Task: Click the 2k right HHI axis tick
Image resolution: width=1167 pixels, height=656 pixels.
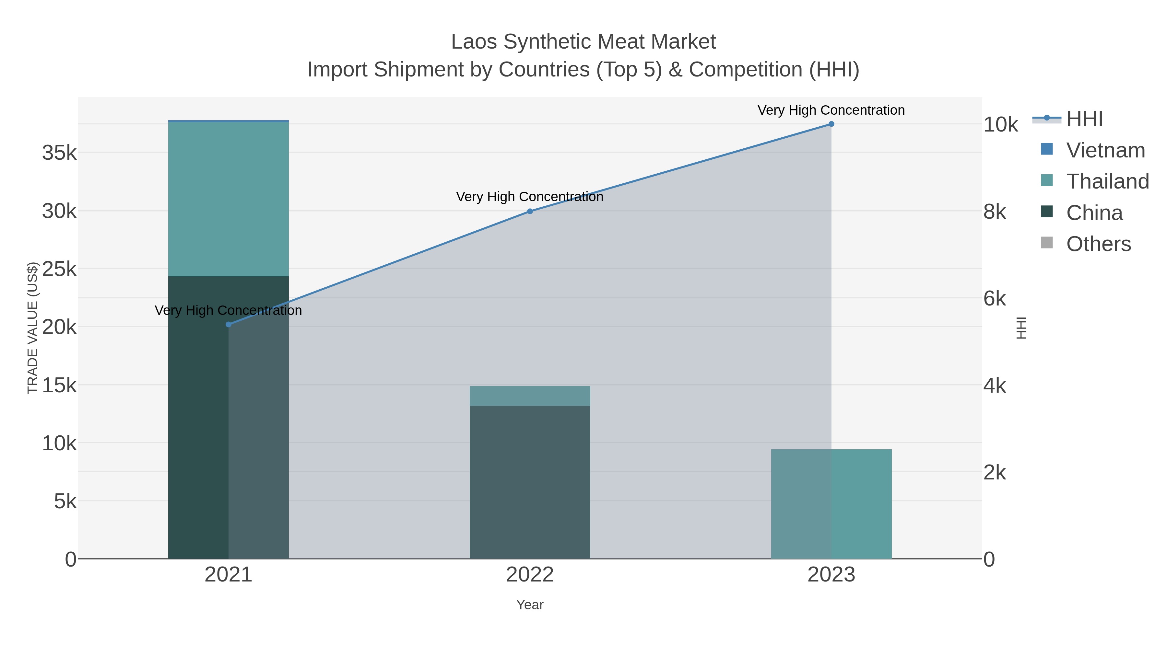Action: point(995,473)
